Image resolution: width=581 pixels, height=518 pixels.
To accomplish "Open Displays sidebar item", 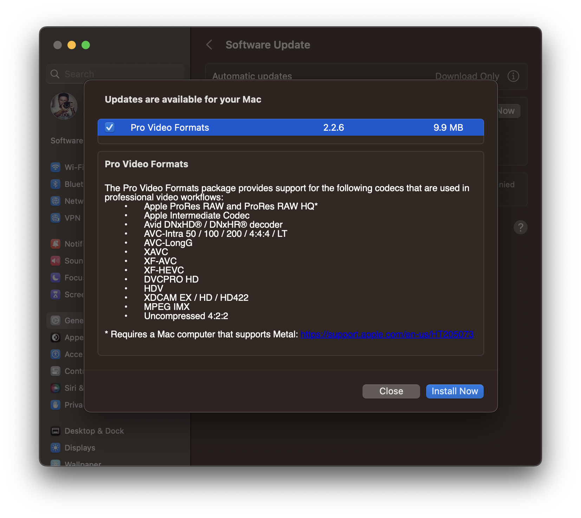I will (115, 448).
